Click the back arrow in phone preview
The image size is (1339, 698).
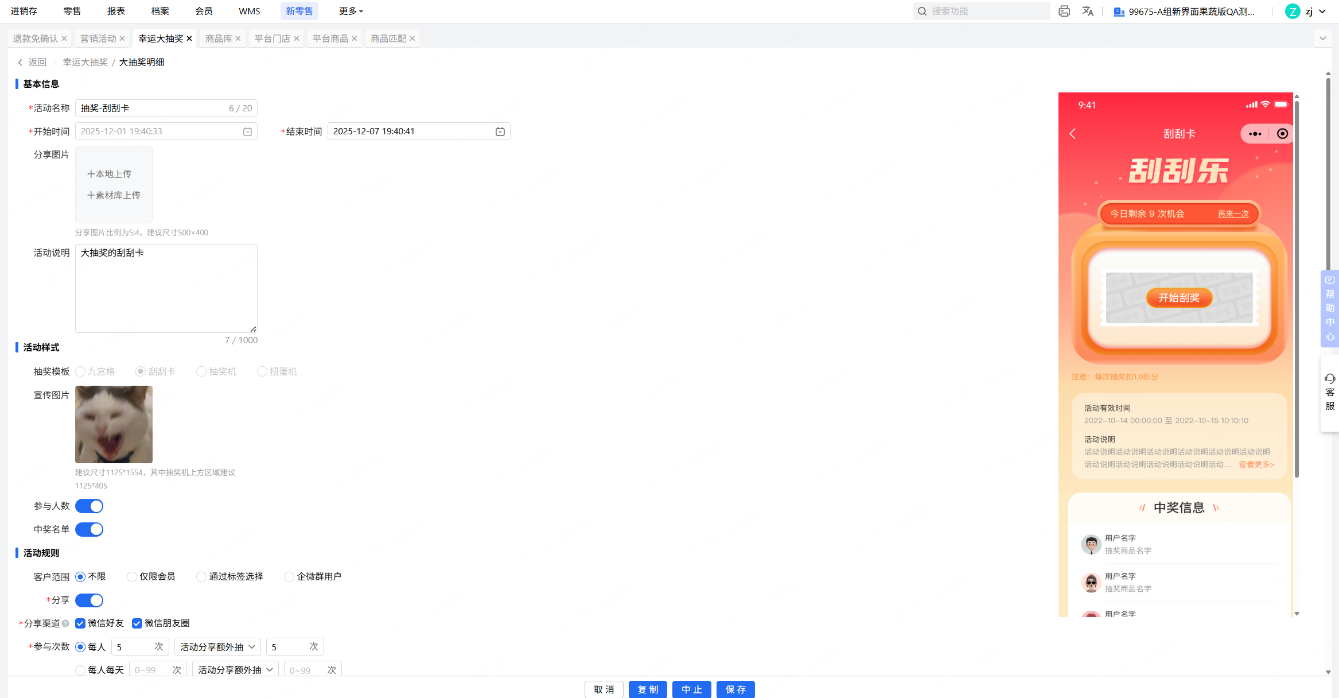click(x=1072, y=134)
